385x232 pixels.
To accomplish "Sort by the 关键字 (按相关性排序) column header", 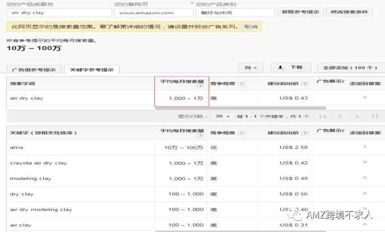I will tap(43, 133).
